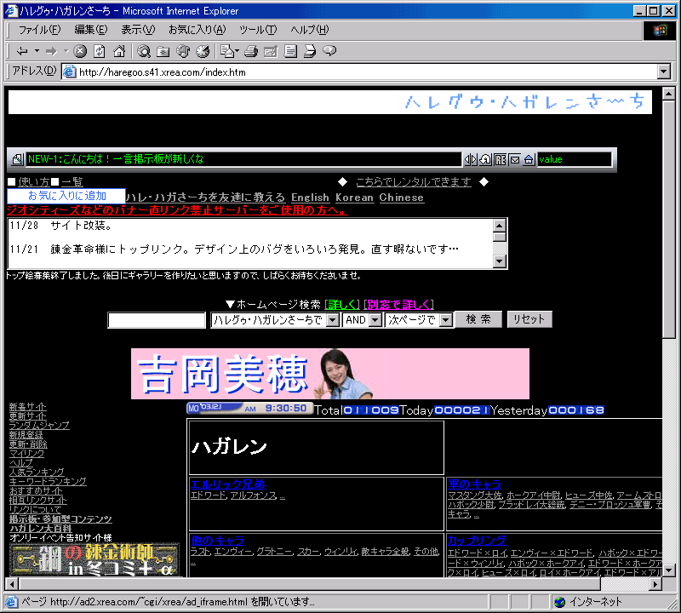Click the 吉岡美穂 banner image

pyautogui.click(x=330, y=374)
